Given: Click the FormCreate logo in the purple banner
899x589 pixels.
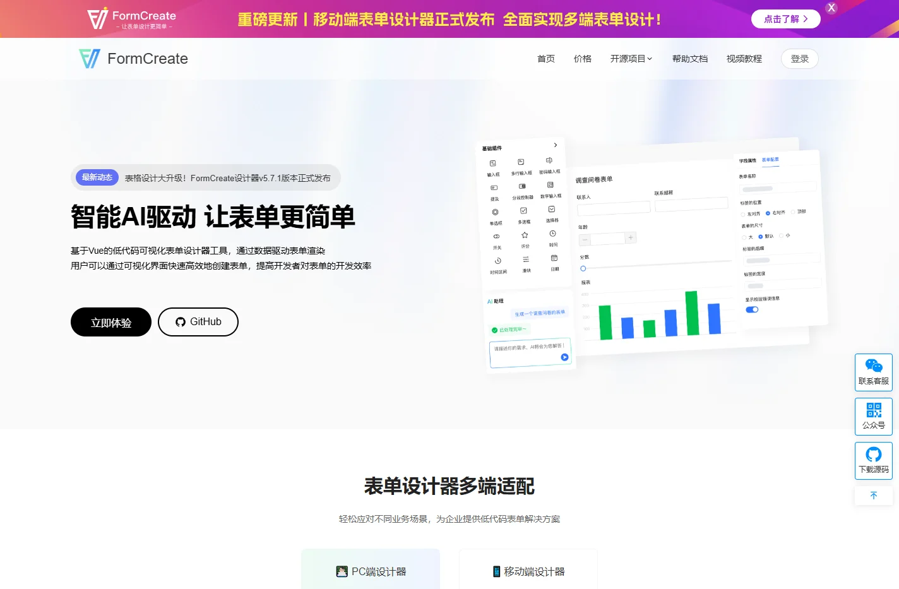Looking at the screenshot, I should (x=131, y=19).
